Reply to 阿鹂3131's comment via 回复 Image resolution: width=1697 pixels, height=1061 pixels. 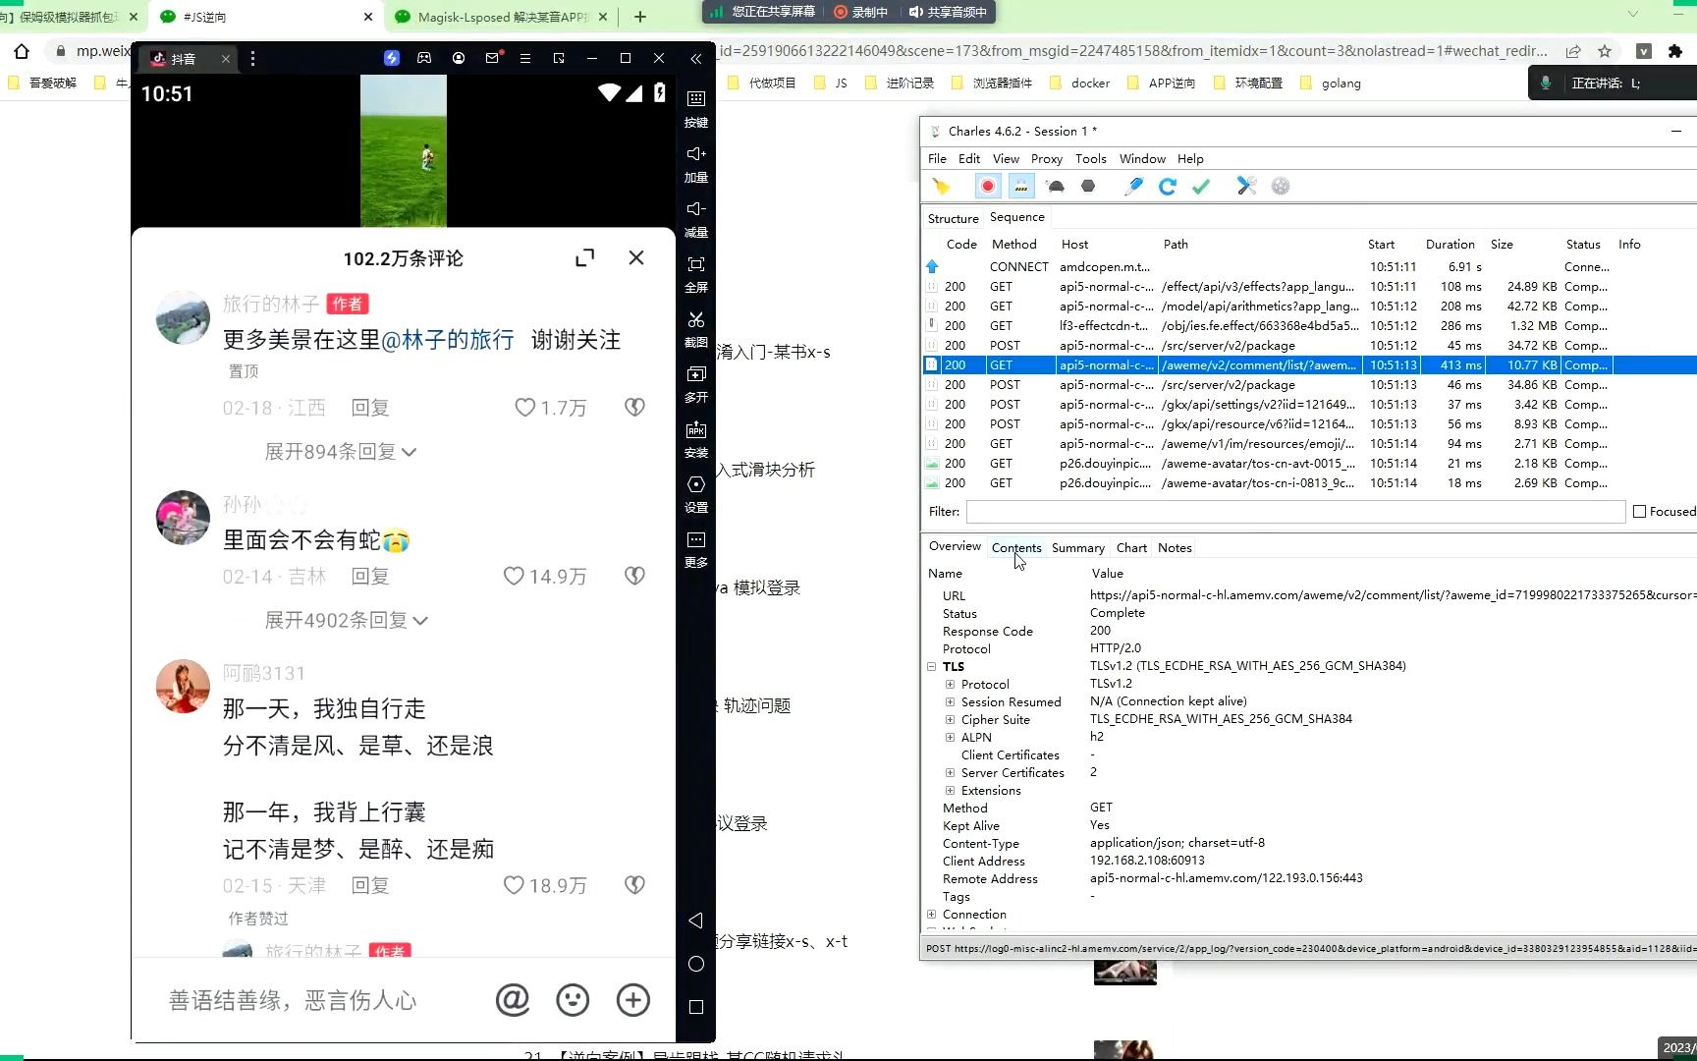(x=370, y=885)
